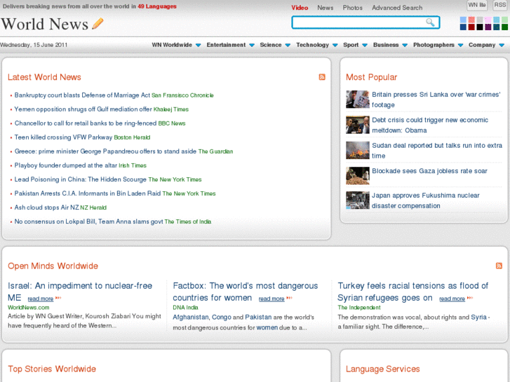Open 'Debt crisis could trigger new economic meltdown' link
The height and width of the screenshot is (382, 510).
click(x=430, y=125)
